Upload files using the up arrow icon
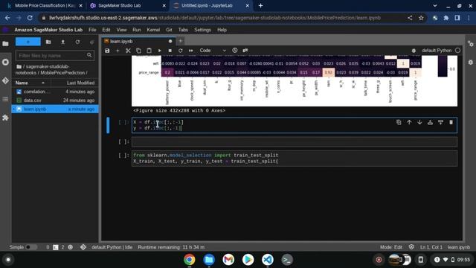This screenshot has height=268, width=476. pyautogui.click(x=62, y=42)
